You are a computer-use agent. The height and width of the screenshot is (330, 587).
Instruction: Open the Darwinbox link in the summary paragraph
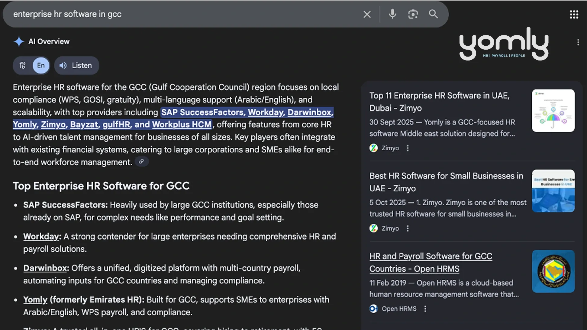click(310, 112)
